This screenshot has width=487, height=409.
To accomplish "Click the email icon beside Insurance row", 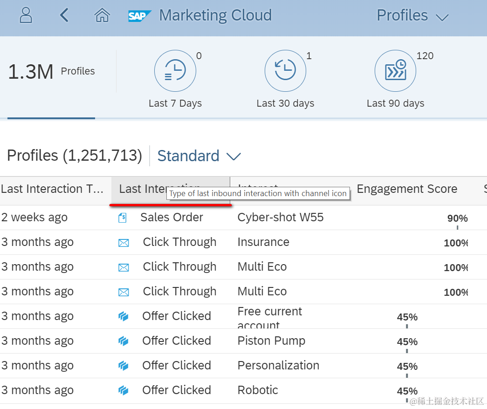I will coord(123,243).
